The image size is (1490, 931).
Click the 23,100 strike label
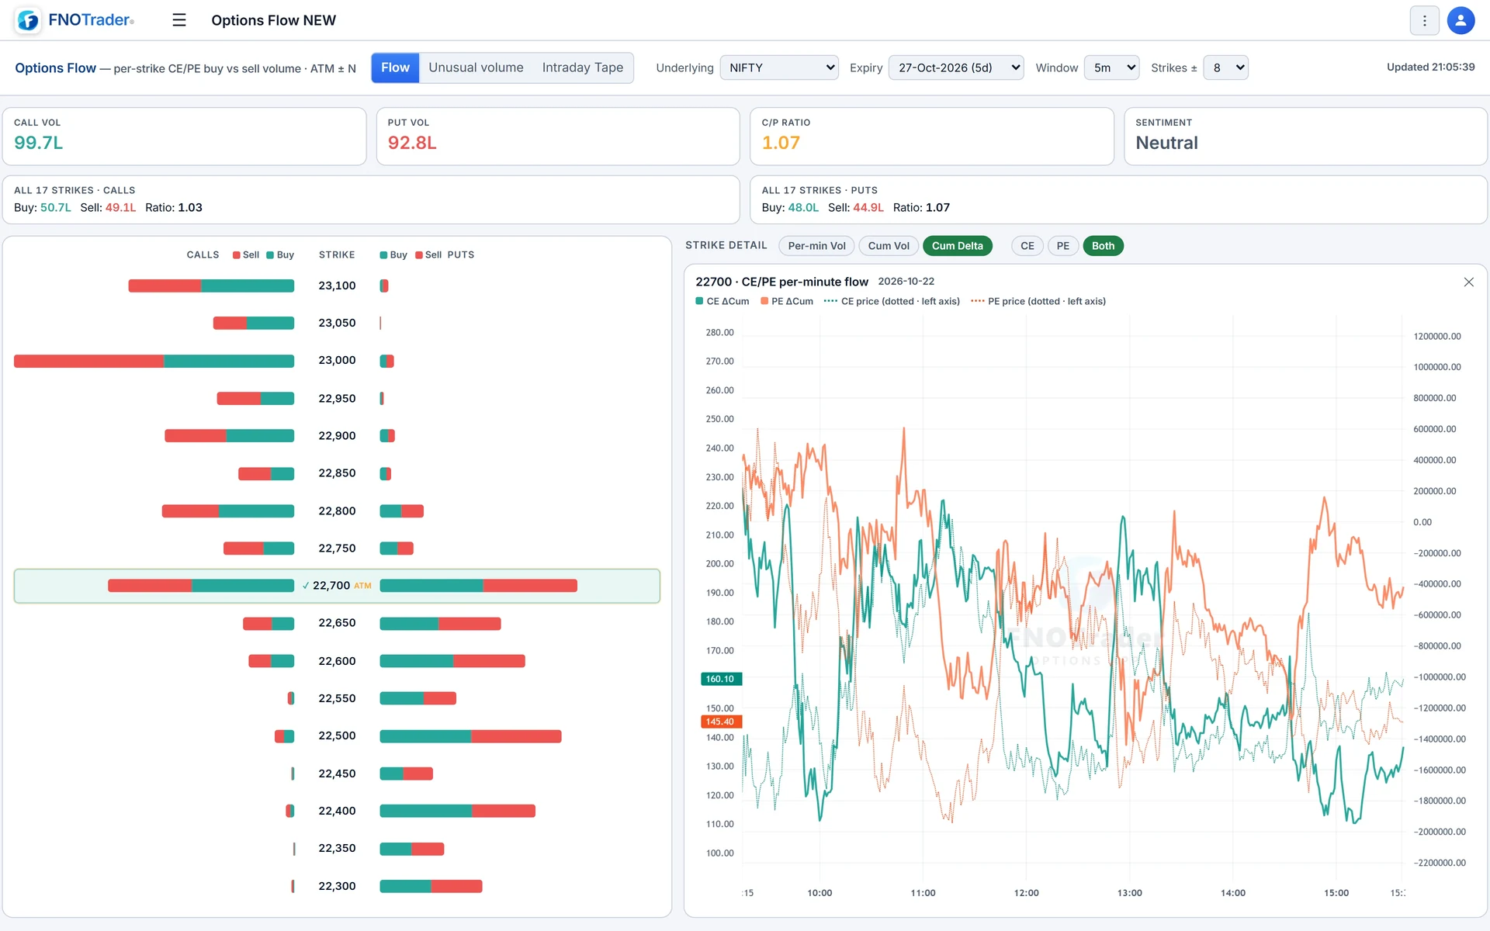[337, 286]
